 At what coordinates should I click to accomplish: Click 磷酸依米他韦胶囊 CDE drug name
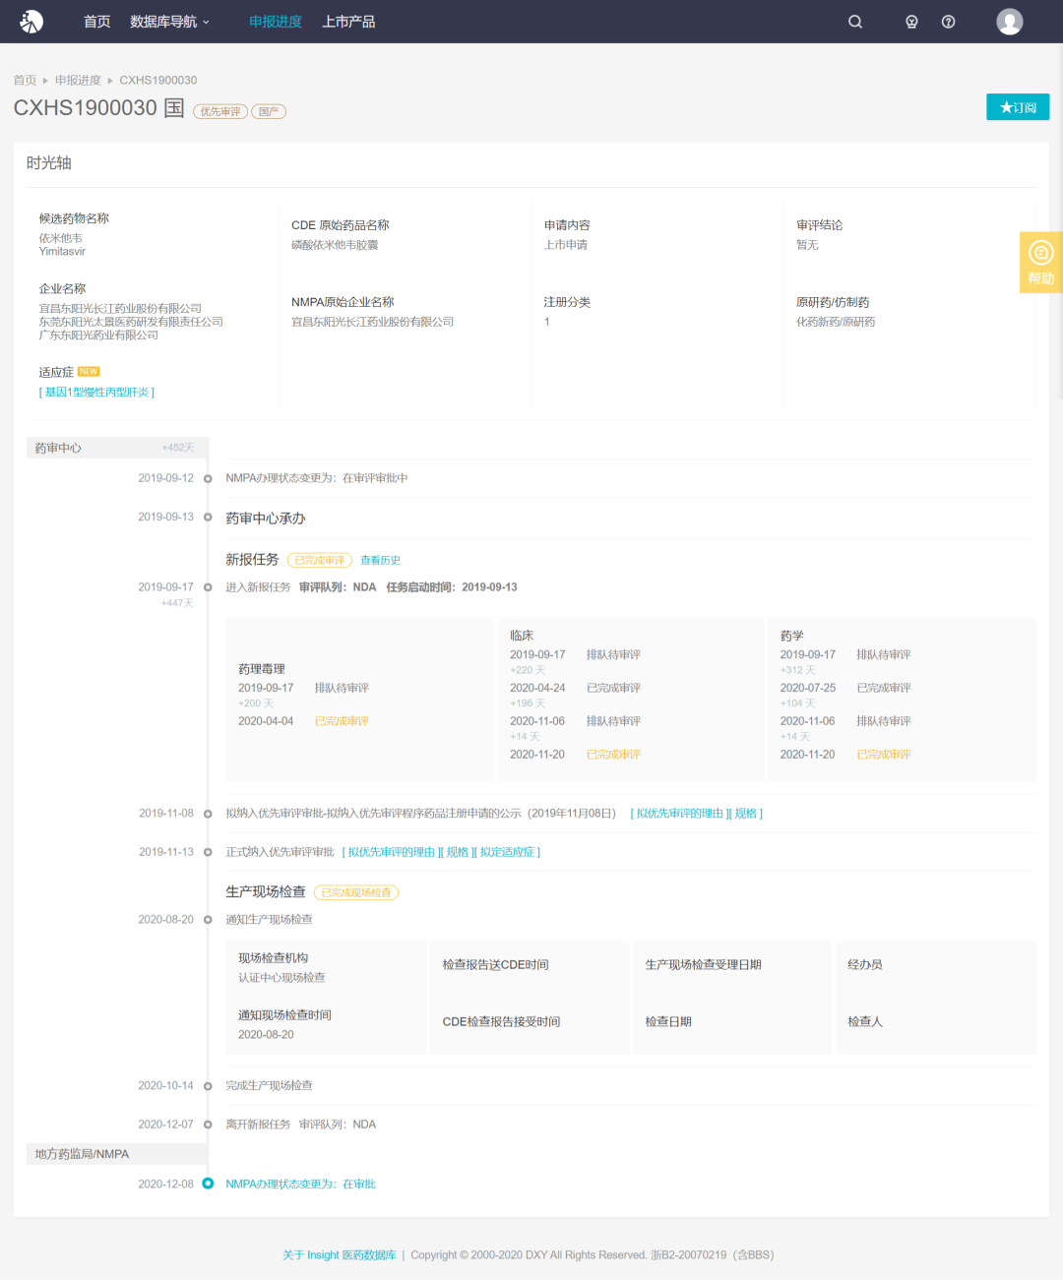[335, 245]
